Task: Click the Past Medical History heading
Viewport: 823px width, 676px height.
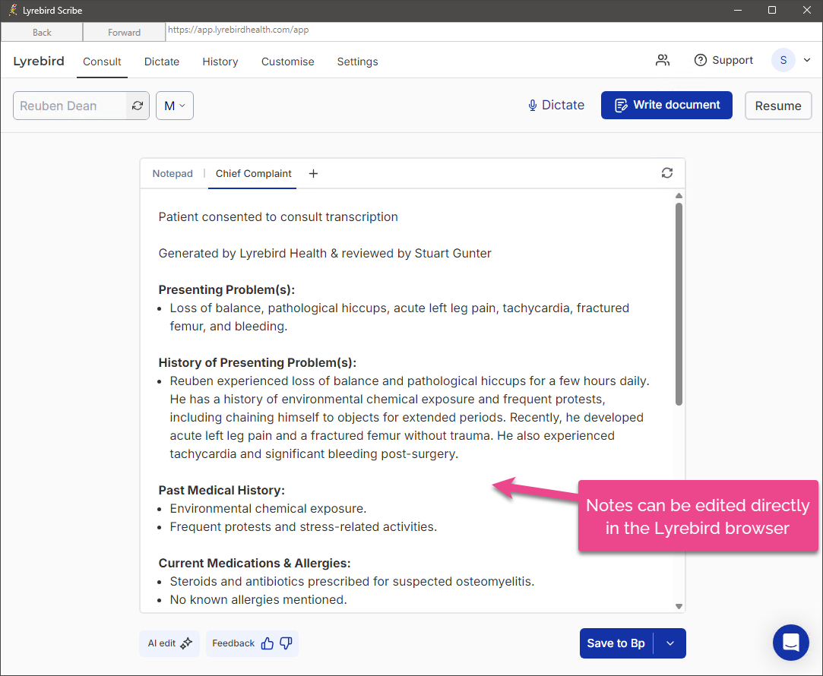Action: click(x=221, y=491)
